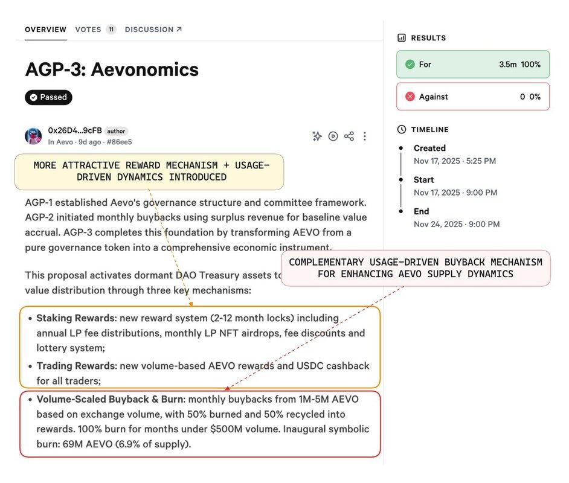The height and width of the screenshot is (483, 569).
Task: Click the author's avatar image
Action: [33, 136]
